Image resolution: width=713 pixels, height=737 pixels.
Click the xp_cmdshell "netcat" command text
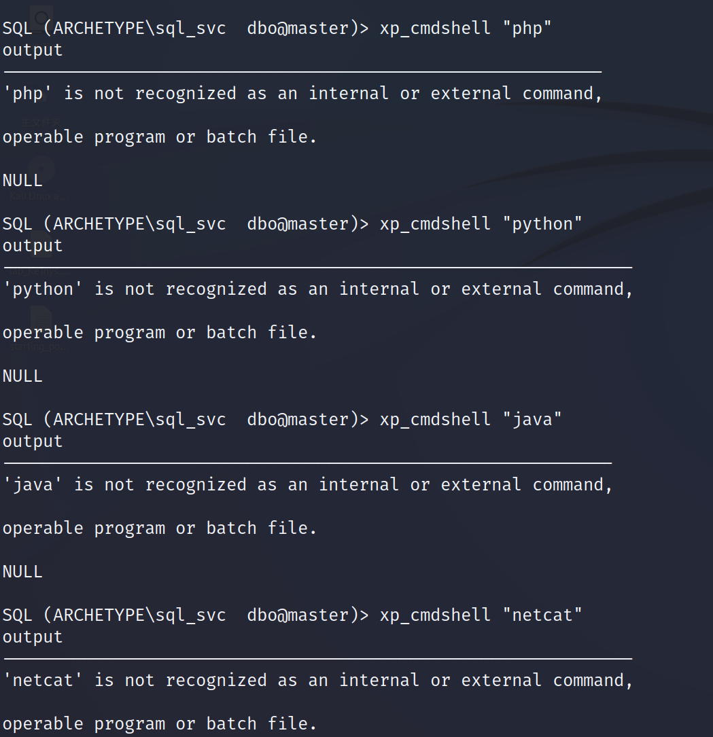tap(481, 615)
